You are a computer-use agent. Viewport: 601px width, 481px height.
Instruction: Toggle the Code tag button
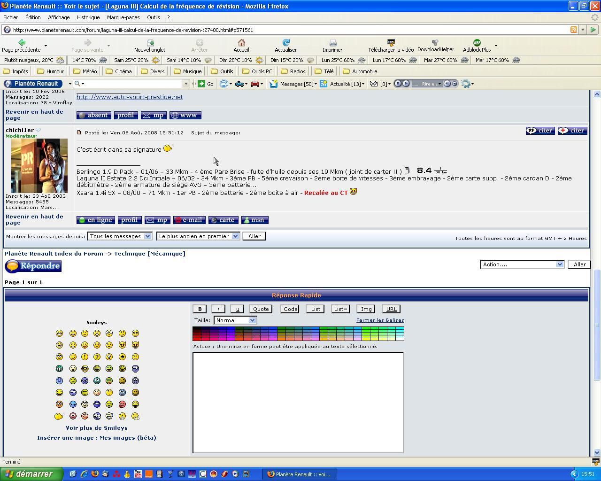pyautogui.click(x=290, y=309)
